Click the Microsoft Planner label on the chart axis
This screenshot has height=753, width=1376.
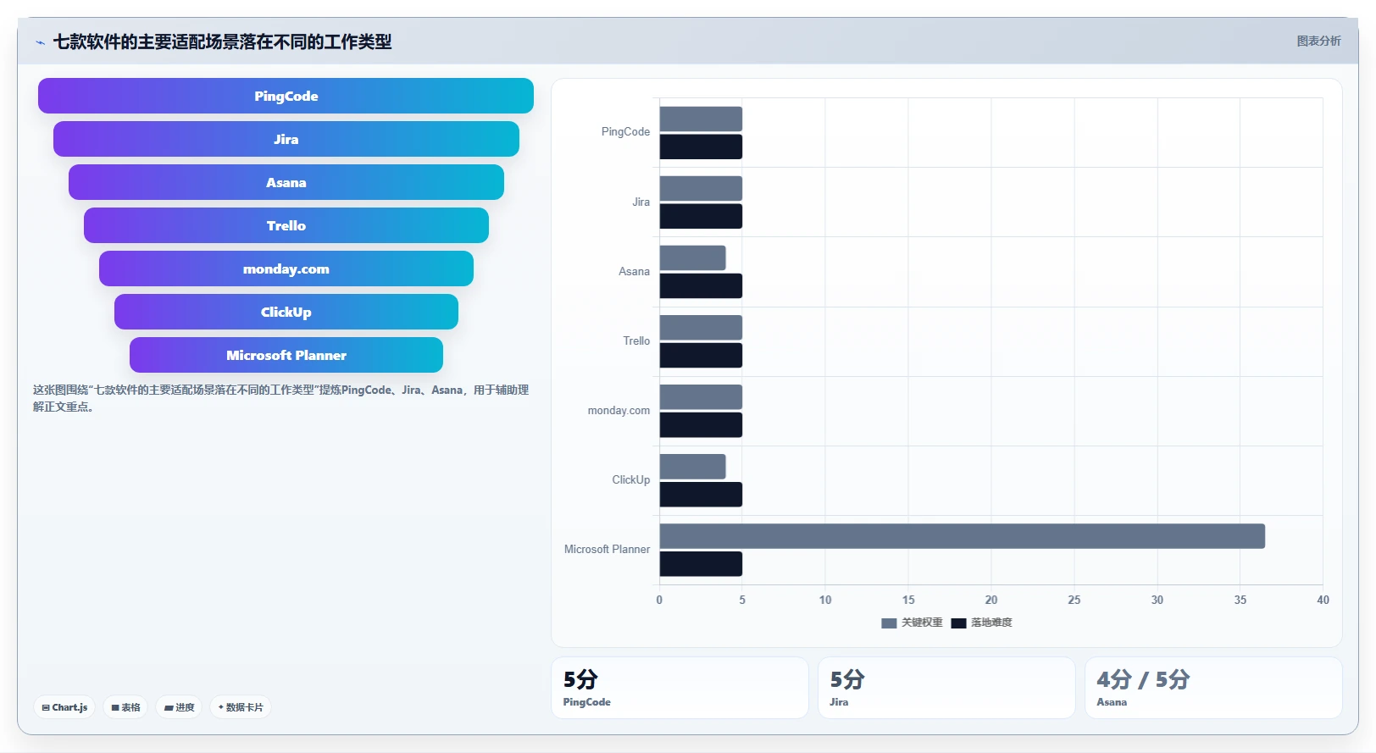[607, 549]
